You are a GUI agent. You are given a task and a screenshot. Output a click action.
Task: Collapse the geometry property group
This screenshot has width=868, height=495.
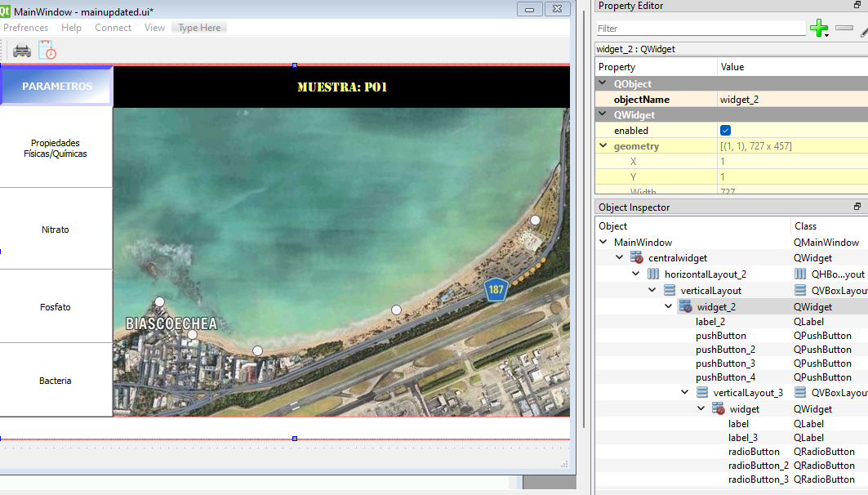pyautogui.click(x=603, y=146)
